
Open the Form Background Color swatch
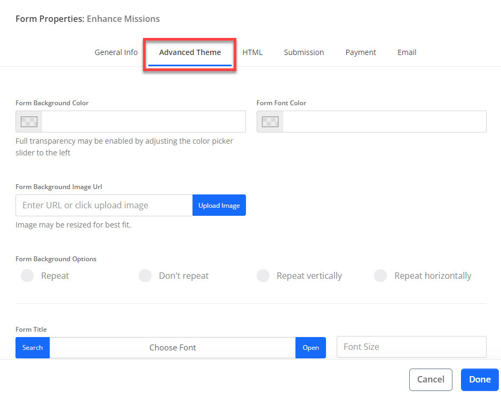coord(29,122)
